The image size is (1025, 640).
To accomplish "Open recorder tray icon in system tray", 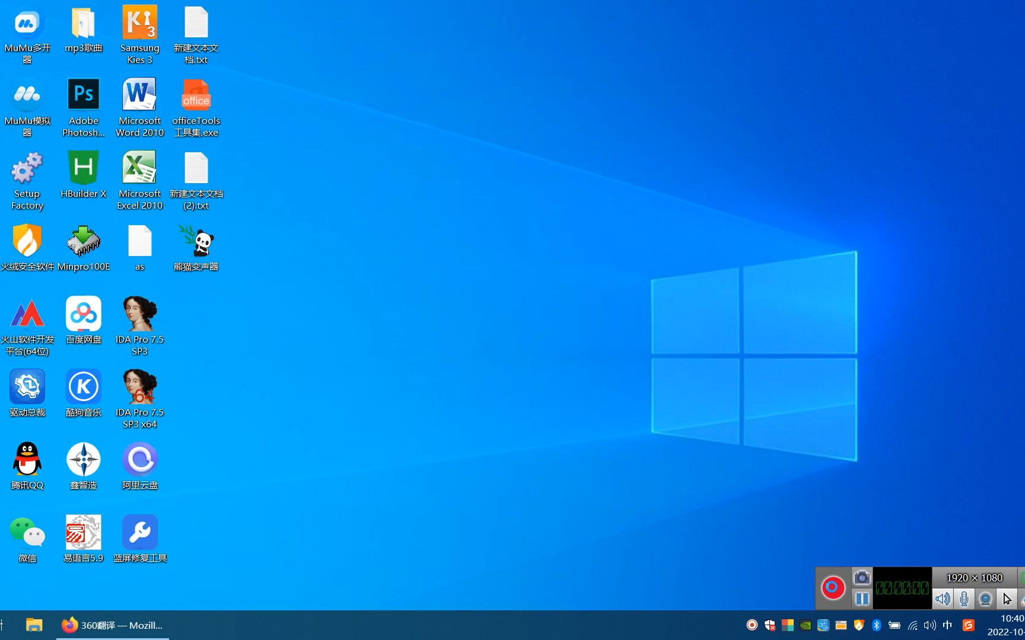I will click(x=752, y=625).
